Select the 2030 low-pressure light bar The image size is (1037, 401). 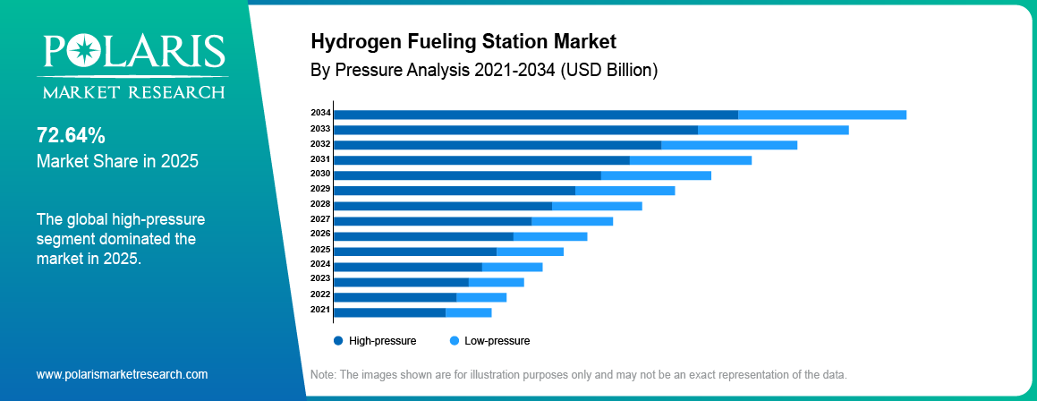tap(656, 175)
